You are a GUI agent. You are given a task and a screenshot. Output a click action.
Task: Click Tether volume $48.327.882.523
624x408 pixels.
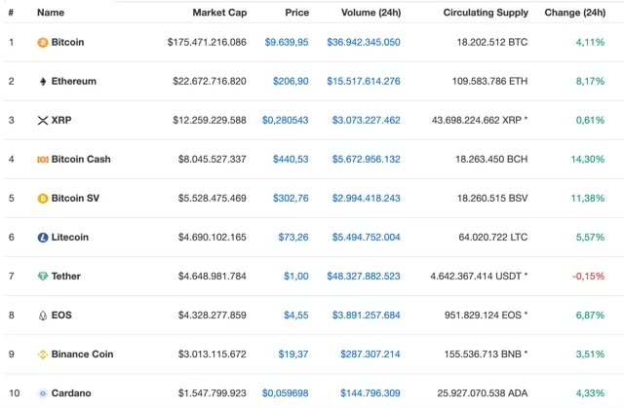tap(364, 277)
